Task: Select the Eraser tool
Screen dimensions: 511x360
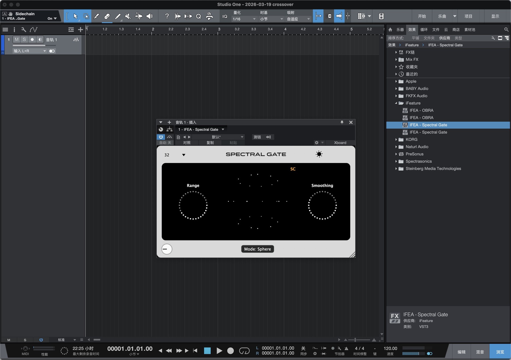Action: pos(107,16)
